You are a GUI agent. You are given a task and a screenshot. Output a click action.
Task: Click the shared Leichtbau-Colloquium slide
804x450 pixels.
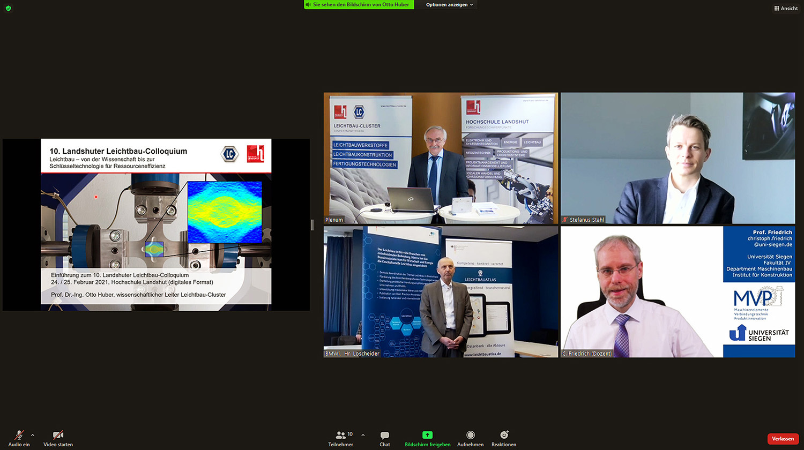[156, 225]
